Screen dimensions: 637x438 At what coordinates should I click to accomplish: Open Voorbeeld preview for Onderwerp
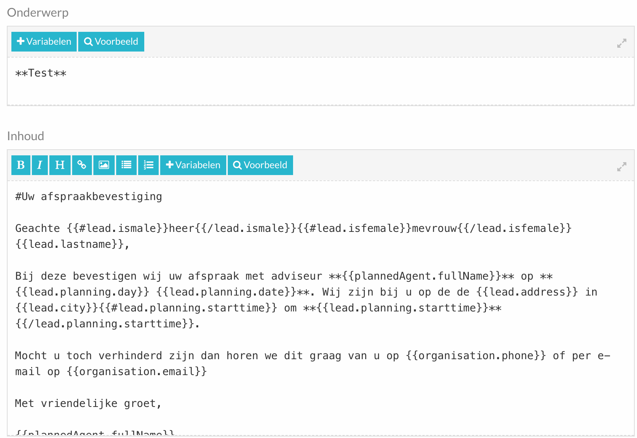click(x=111, y=42)
